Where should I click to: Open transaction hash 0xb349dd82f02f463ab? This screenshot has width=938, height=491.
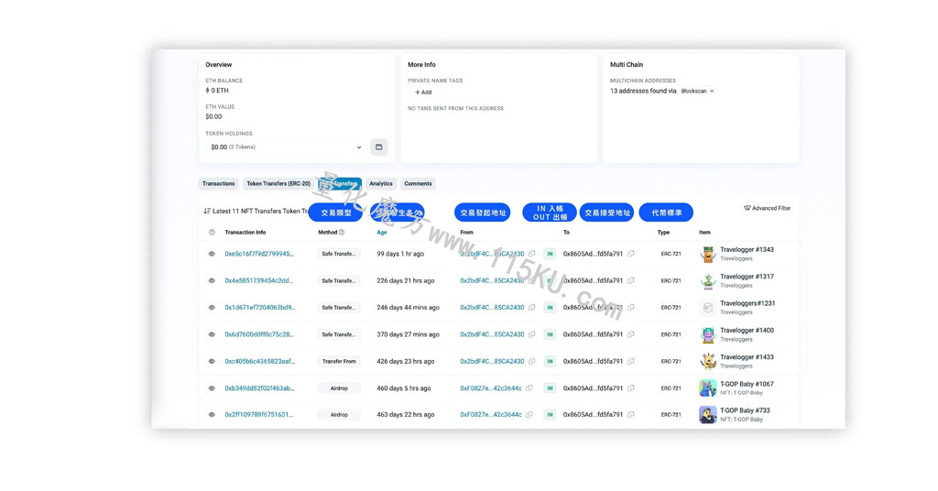point(259,388)
